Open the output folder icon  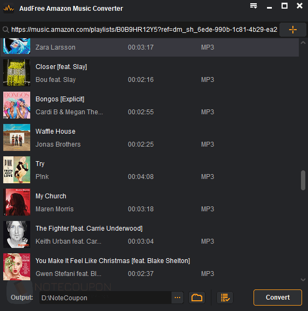click(x=197, y=298)
